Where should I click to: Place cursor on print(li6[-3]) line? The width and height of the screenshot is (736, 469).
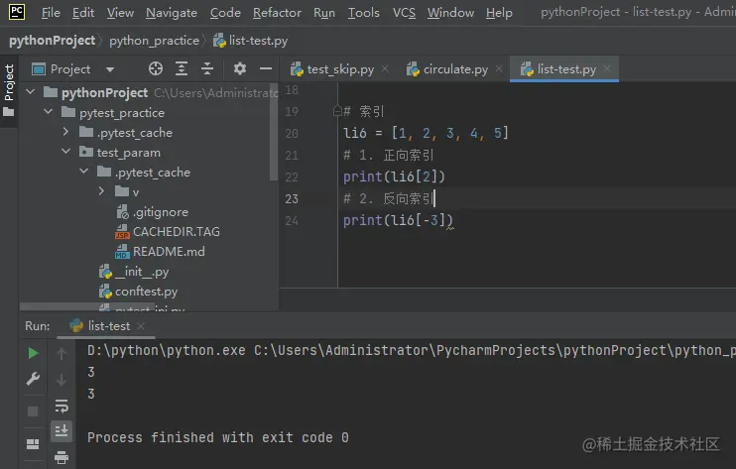click(398, 220)
